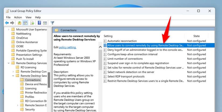Click icon beside Select network detection on the server

[105, 72]
